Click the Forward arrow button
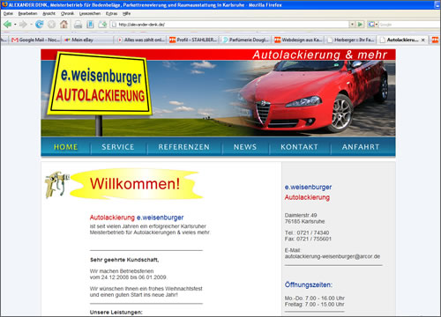 [x=23, y=25]
